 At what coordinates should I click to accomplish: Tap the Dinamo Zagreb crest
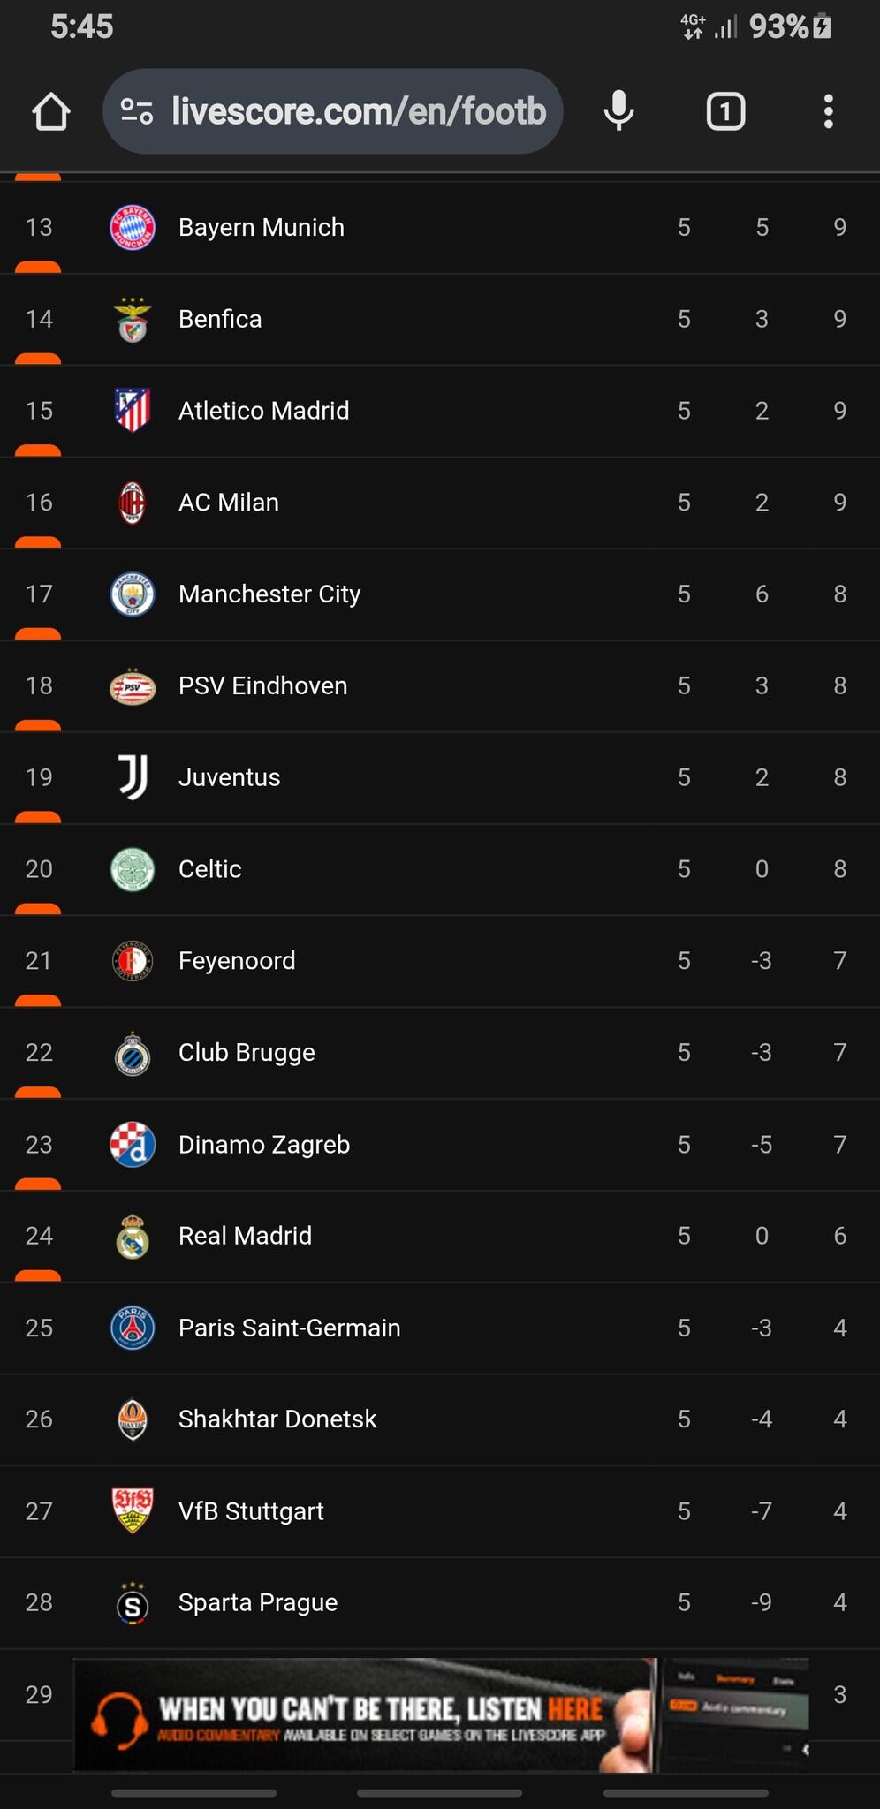133,1145
